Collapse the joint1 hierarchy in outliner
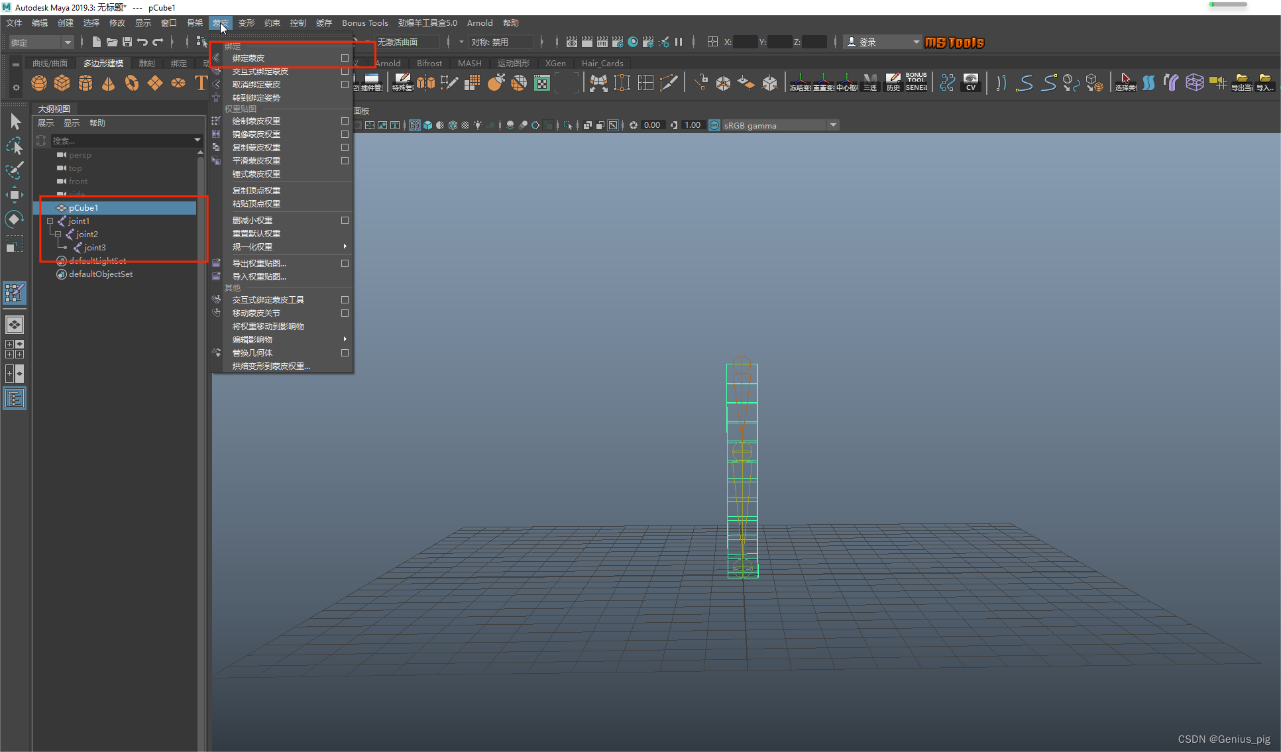This screenshot has height=752, width=1281. (50, 221)
